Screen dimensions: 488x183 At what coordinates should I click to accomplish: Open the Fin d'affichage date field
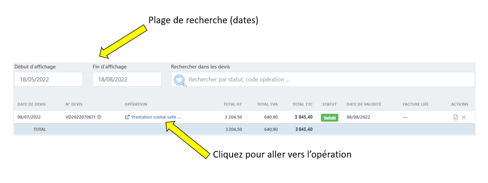tap(127, 79)
